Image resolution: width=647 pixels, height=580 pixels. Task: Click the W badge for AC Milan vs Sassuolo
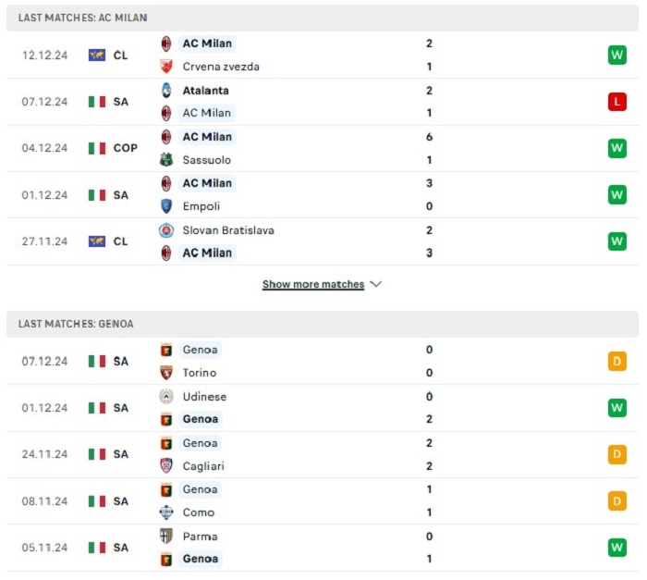pos(616,148)
